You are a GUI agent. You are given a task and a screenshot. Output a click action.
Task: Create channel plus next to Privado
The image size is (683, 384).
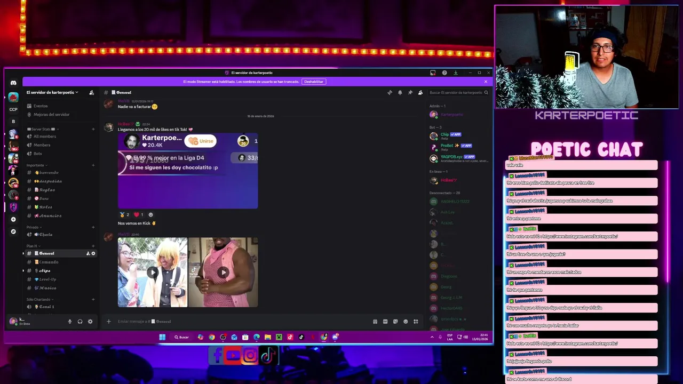click(93, 227)
